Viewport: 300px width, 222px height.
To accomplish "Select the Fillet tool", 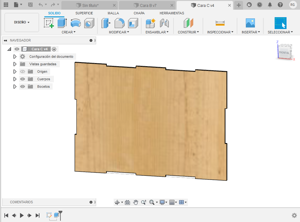I will [x=119, y=23].
